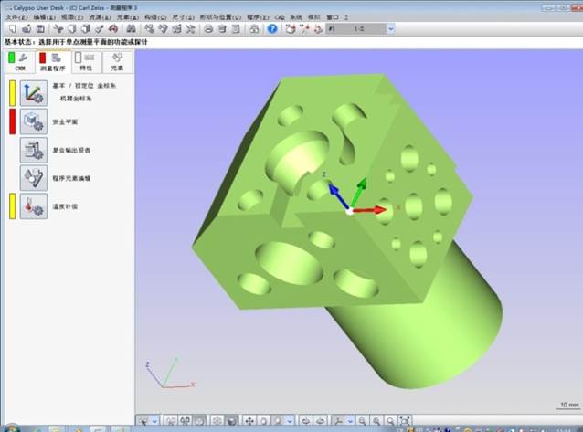Image resolution: width=583 pixels, height=432 pixels.
Task: Click the Windows Start button on taskbar
Action: (11, 427)
